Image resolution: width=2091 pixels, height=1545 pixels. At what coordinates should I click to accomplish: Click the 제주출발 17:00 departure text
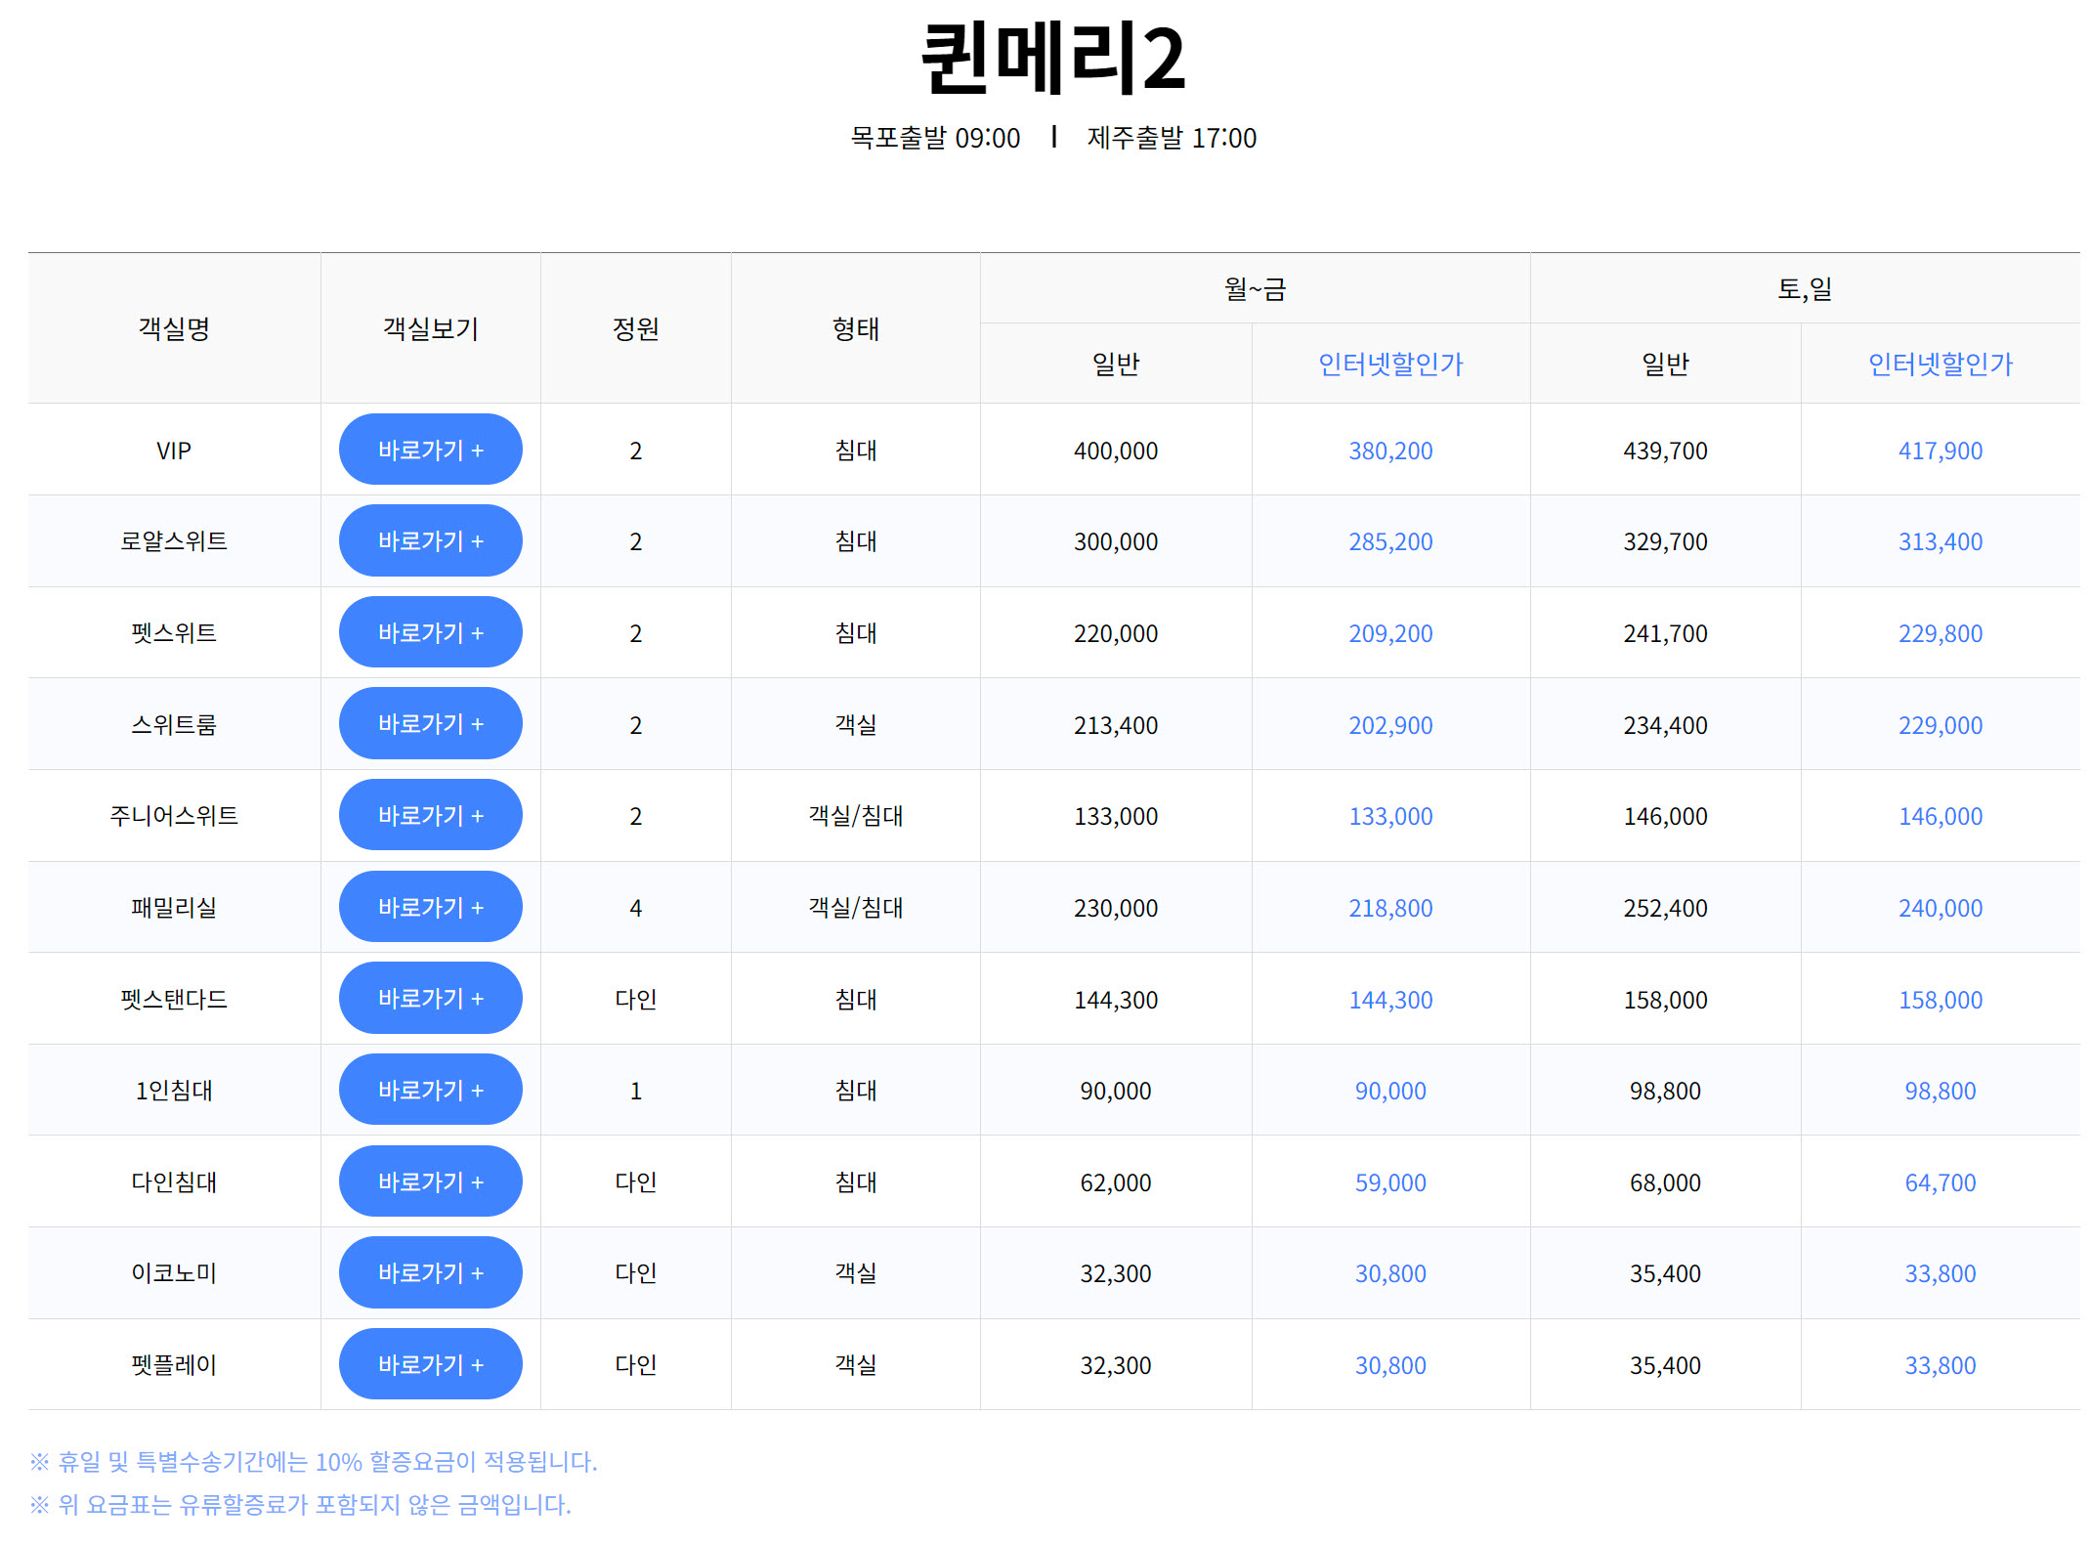click(1172, 138)
